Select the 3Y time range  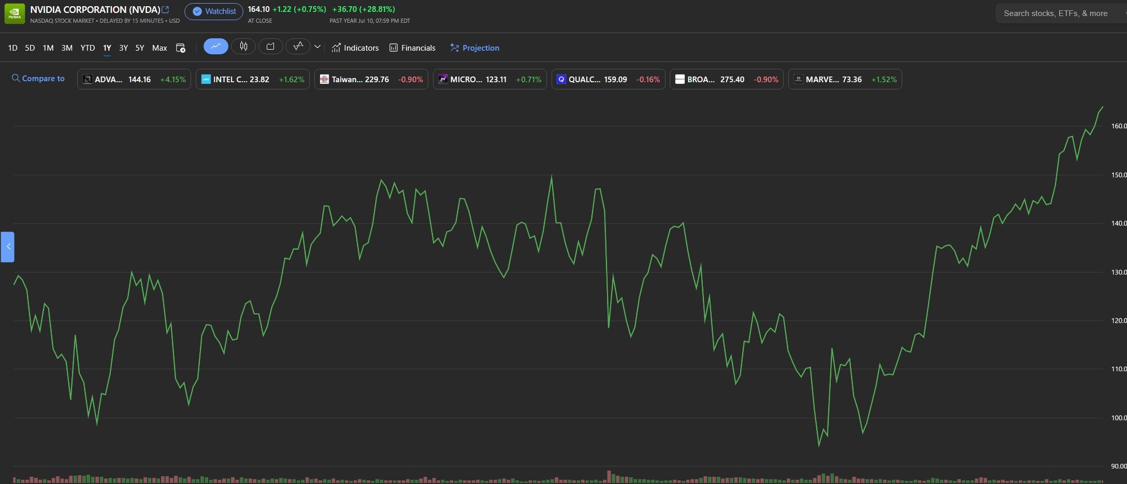click(123, 48)
